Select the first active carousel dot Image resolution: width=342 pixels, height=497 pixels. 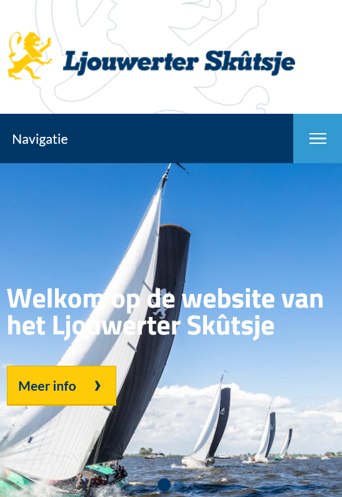click(164, 485)
